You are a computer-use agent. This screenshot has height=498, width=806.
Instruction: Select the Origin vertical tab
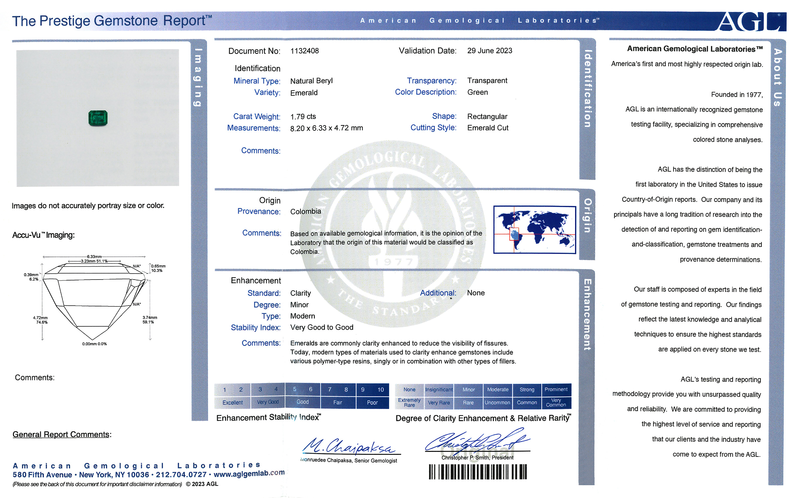587,216
